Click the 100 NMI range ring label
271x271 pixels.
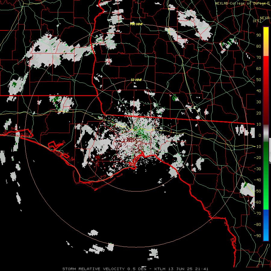coord(136,24)
